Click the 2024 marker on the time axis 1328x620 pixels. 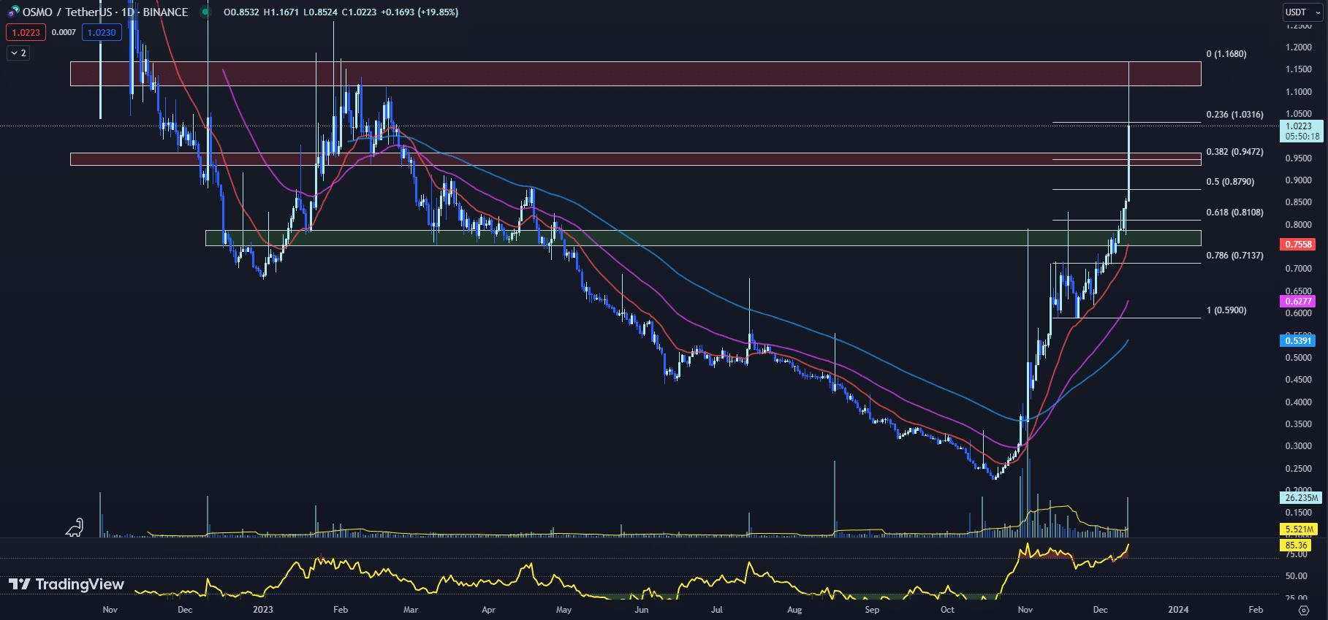(1178, 609)
